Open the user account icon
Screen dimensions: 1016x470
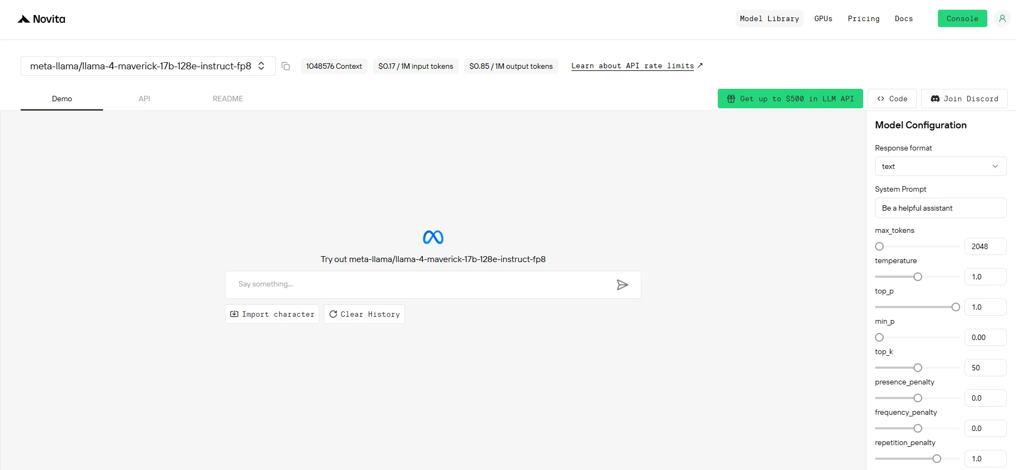pos(1002,18)
